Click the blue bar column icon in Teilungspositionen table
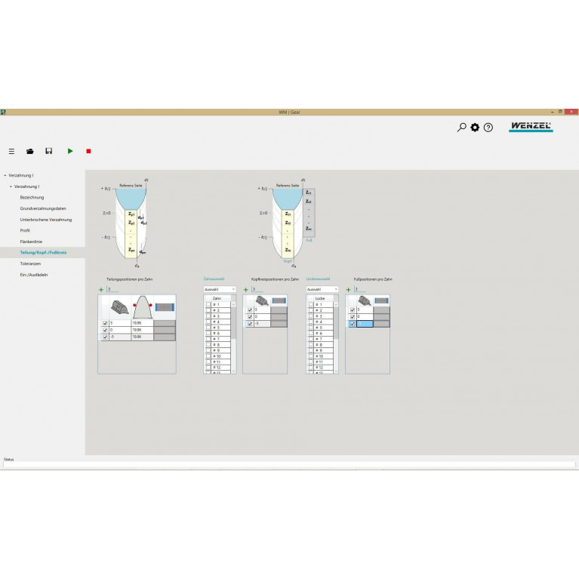579x579 pixels. click(x=165, y=307)
